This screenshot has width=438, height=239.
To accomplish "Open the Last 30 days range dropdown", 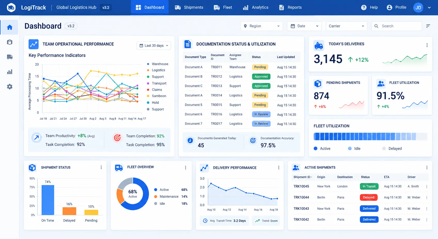I will [154, 46].
